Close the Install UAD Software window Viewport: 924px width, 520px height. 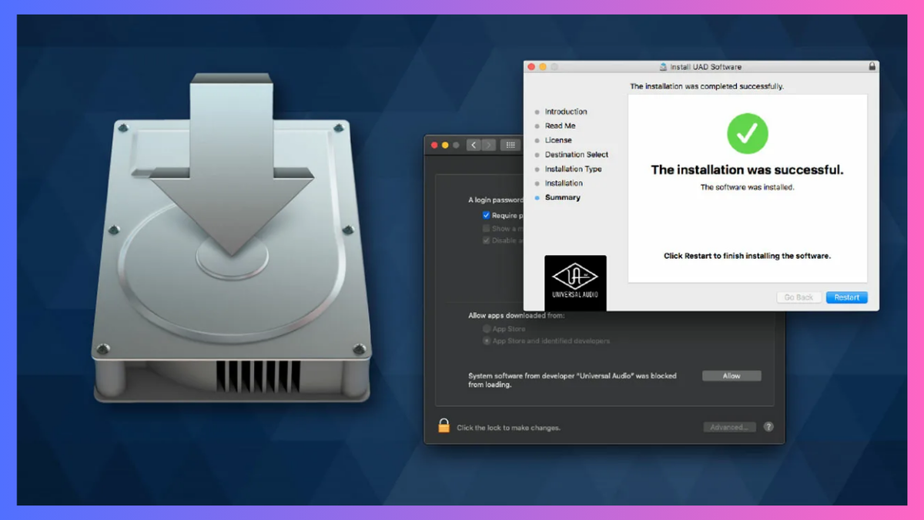point(531,67)
